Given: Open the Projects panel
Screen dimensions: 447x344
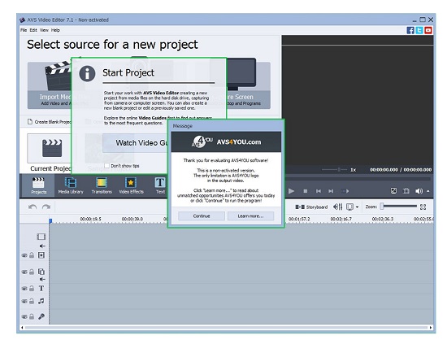Looking at the screenshot, I should [38, 185].
